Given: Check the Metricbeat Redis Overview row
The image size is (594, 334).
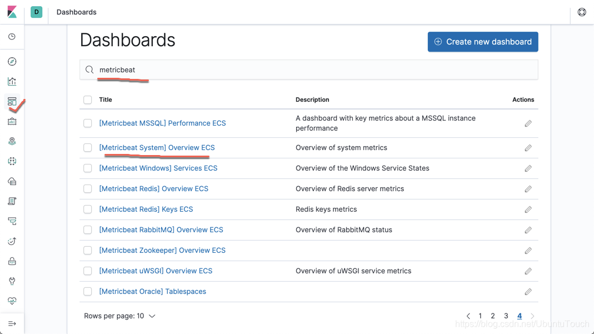Looking at the screenshot, I should tap(87, 188).
